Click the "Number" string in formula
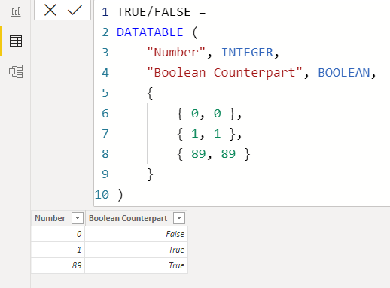Image resolution: width=390 pixels, height=288 pixels. 176,53
